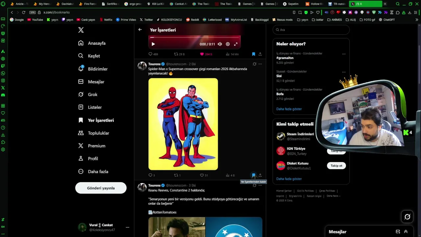Open Hizmet Şartları link
This screenshot has width=421, height=237.
284,191
